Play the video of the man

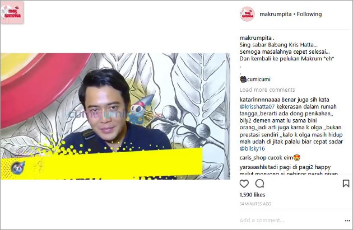115,116
